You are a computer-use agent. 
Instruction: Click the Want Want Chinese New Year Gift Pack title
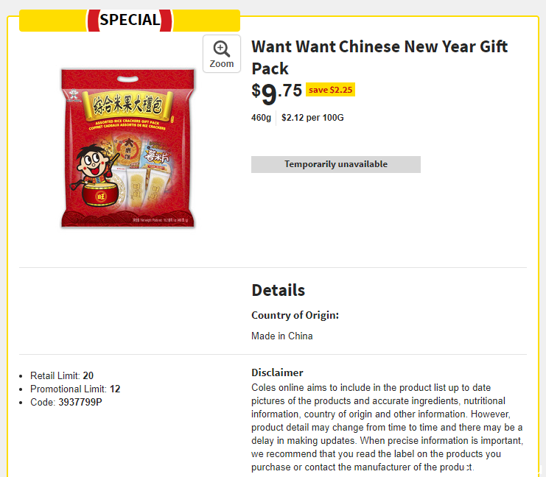pyautogui.click(x=379, y=57)
